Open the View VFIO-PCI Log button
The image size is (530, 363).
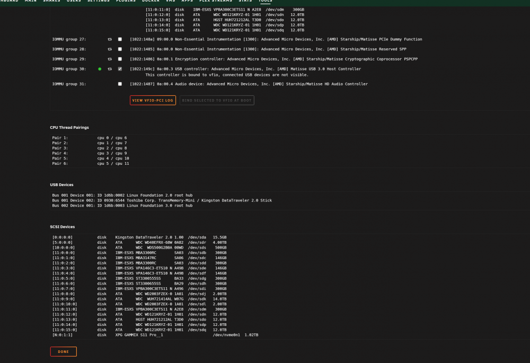coord(153,100)
